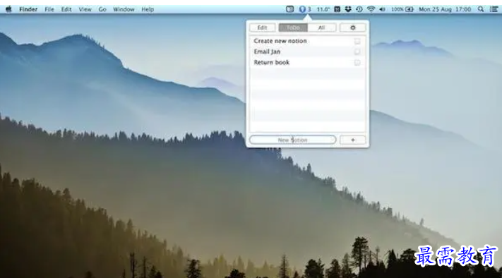Open the View menu

pos(85,9)
